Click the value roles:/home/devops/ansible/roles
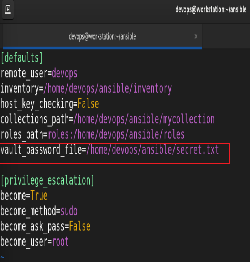 (x=116, y=135)
